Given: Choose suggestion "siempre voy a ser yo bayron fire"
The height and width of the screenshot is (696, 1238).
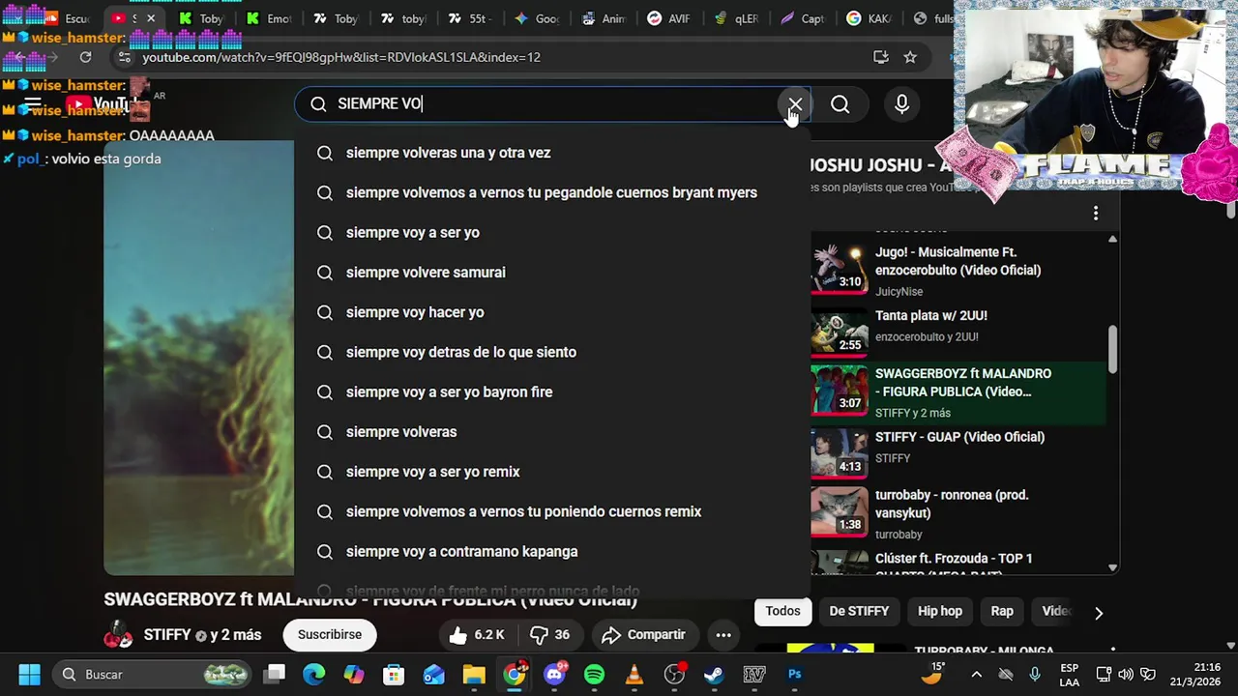Looking at the screenshot, I should [x=552, y=391].
